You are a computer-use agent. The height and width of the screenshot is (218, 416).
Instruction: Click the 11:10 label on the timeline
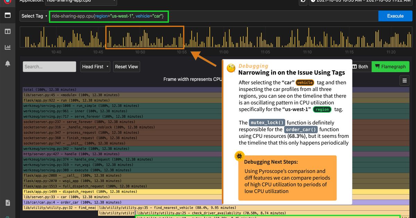point(307,52)
